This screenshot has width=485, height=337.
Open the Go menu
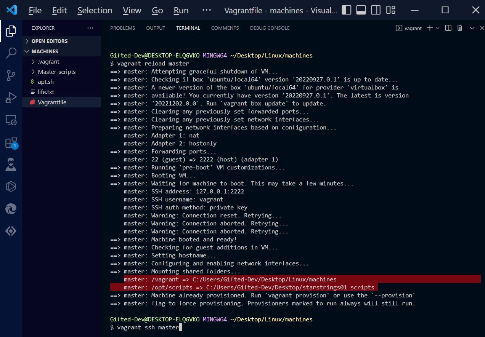pos(157,10)
